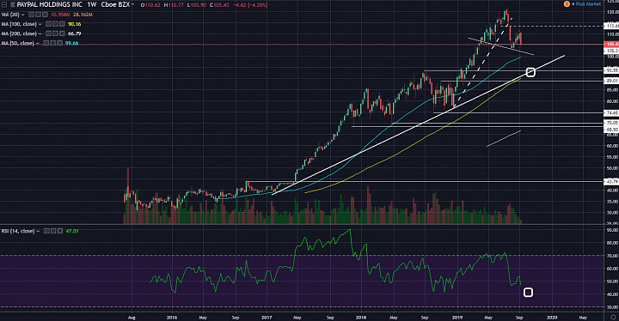Image resolution: width=619 pixels, height=321 pixels.
Task: Delete the MA (100, close) indicator via X icon
Action: pos(62,24)
